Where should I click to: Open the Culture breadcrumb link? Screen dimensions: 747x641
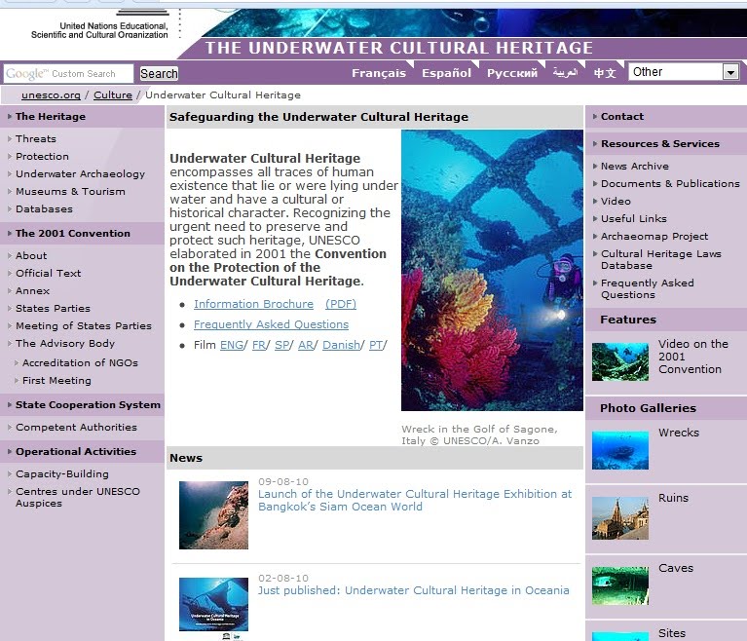(113, 94)
